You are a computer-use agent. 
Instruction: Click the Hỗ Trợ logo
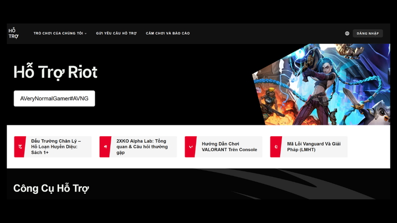pos(13,33)
